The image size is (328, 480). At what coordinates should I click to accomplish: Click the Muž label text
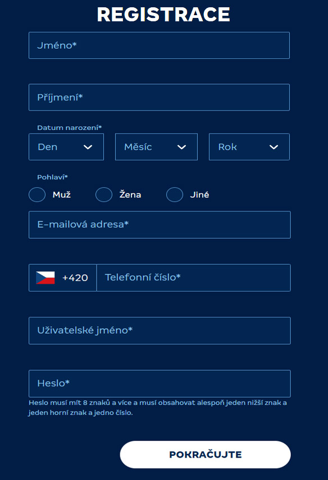(62, 195)
